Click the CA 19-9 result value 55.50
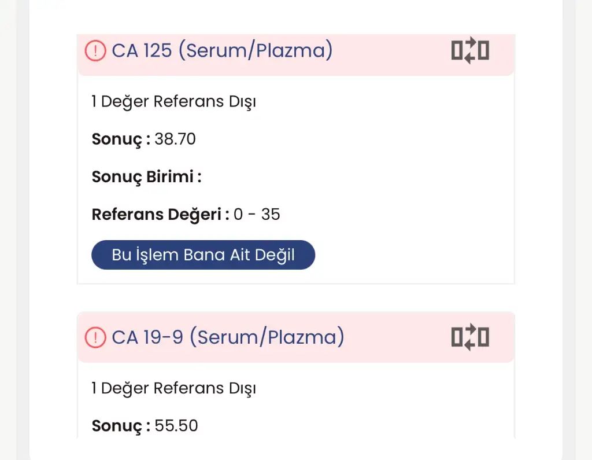Image resolution: width=592 pixels, height=460 pixels. coord(176,426)
